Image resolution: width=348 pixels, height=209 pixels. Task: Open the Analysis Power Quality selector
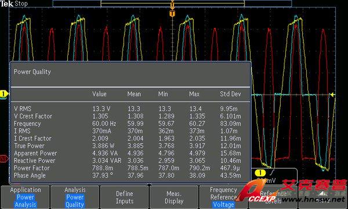(75, 197)
